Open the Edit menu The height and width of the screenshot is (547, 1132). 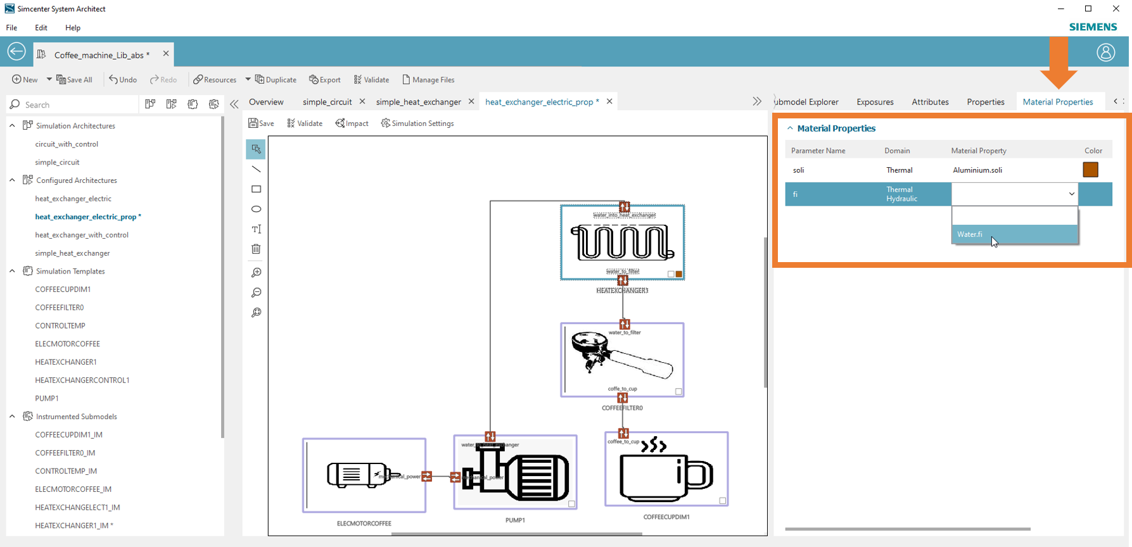[x=41, y=28]
